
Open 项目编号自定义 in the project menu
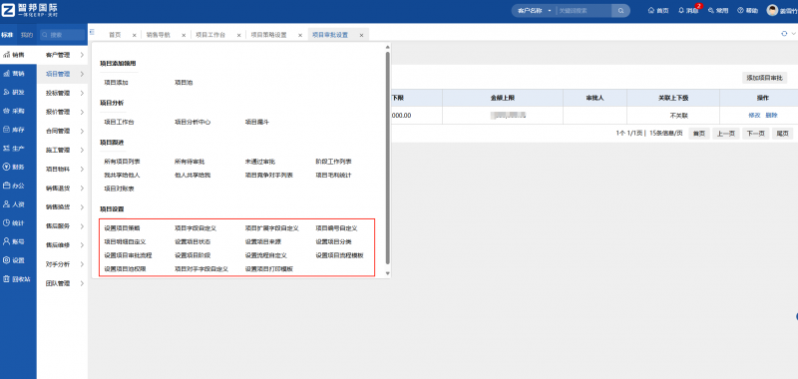click(x=336, y=228)
